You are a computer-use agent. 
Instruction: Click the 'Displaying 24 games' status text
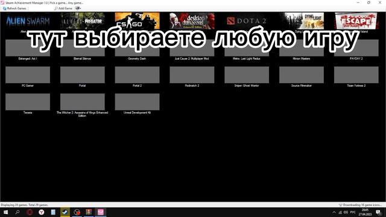[x=25, y=205]
